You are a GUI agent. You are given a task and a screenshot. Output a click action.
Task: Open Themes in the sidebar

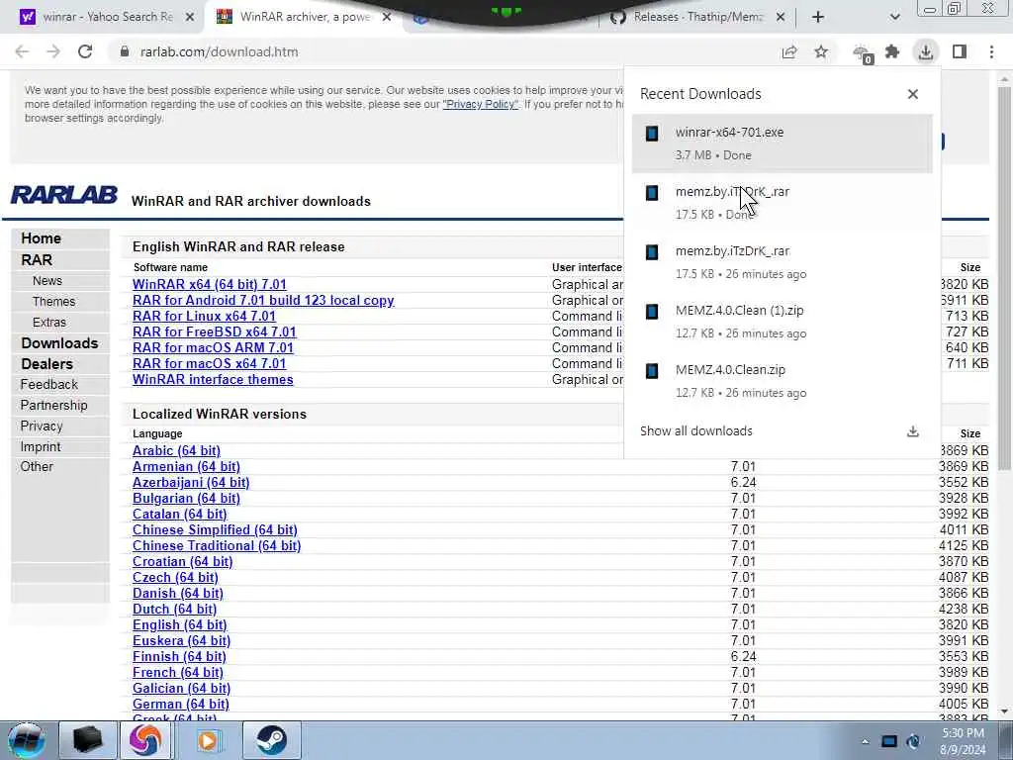[53, 301]
